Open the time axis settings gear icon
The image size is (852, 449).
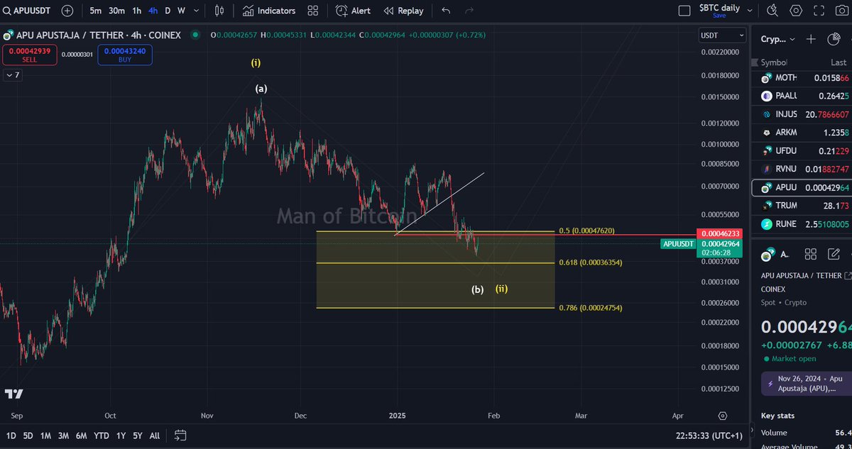pyautogui.click(x=722, y=416)
